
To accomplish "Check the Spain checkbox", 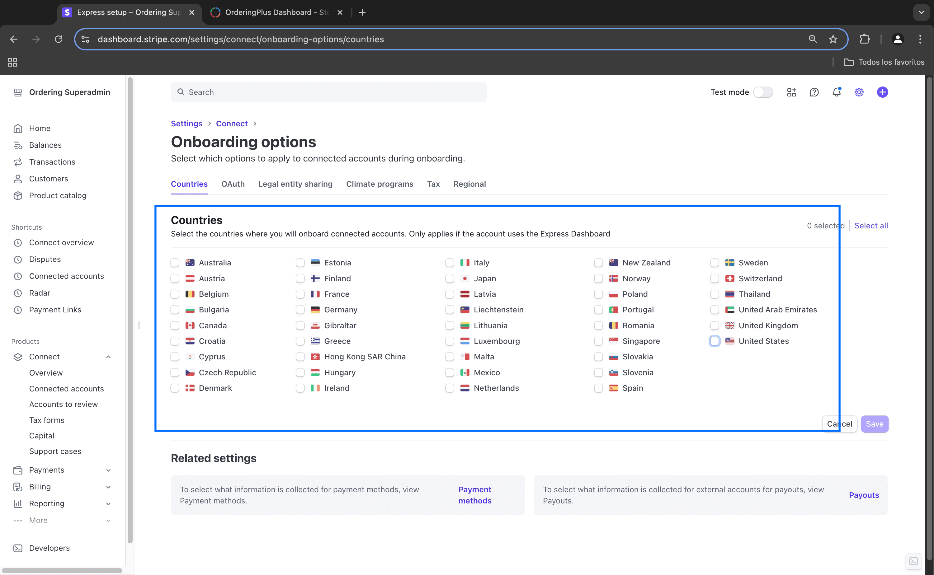I will point(598,388).
